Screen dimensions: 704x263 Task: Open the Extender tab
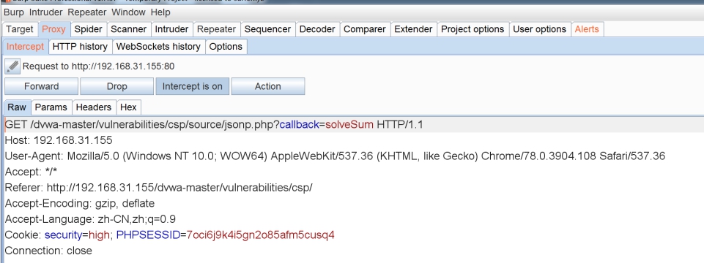click(x=413, y=29)
